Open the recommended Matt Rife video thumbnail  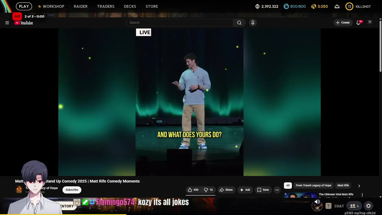pos(301,195)
